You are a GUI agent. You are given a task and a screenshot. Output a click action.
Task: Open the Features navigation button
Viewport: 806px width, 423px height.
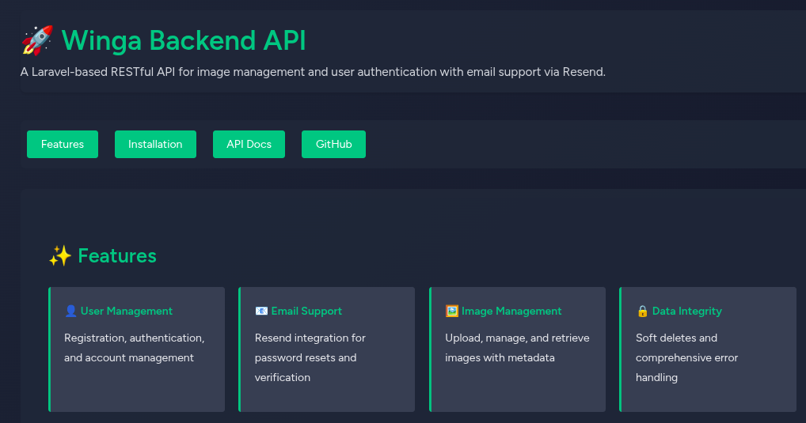coord(63,144)
